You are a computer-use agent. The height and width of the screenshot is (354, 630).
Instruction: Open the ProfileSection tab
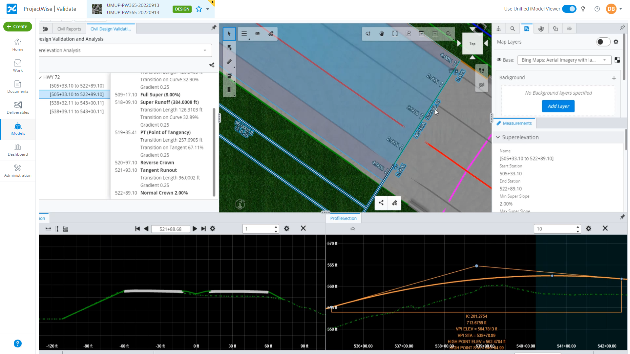[x=343, y=218]
